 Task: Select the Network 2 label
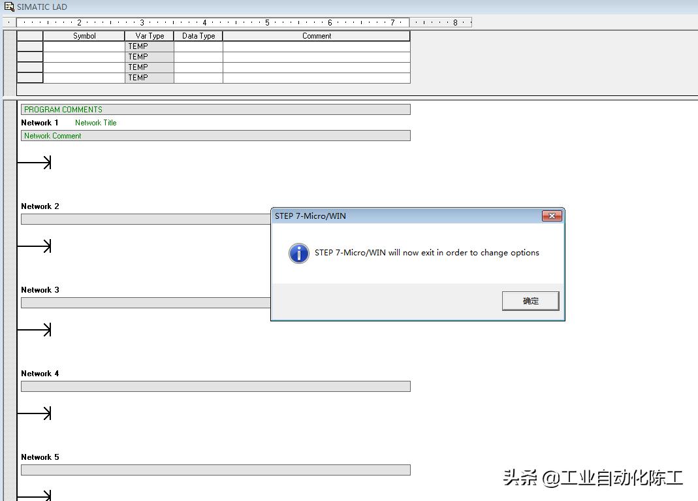40,206
